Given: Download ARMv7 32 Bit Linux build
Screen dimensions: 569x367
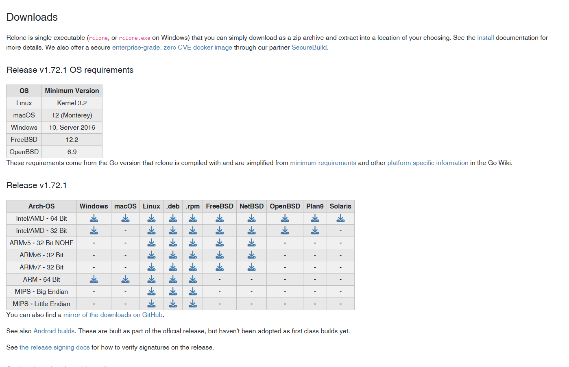Looking at the screenshot, I should click(x=151, y=267).
